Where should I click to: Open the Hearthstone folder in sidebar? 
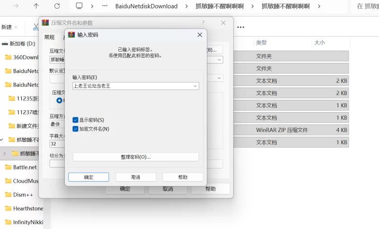click(24, 209)
